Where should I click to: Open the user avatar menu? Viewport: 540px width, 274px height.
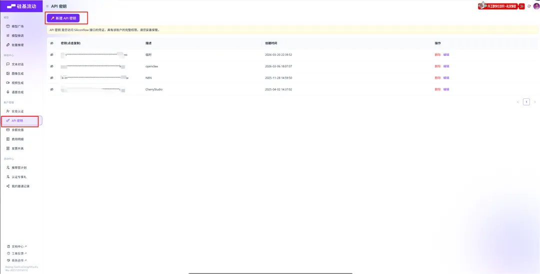[x=536, y=6]
